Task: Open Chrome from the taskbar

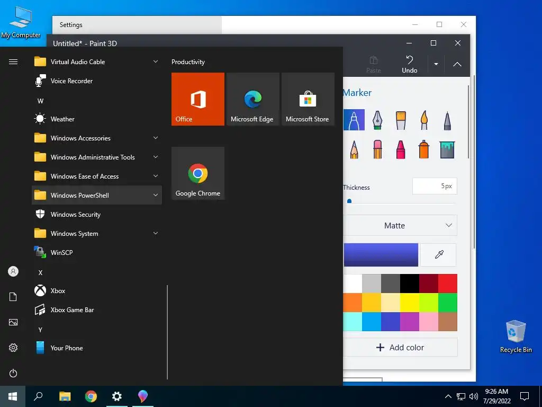Action: [91, 396]
